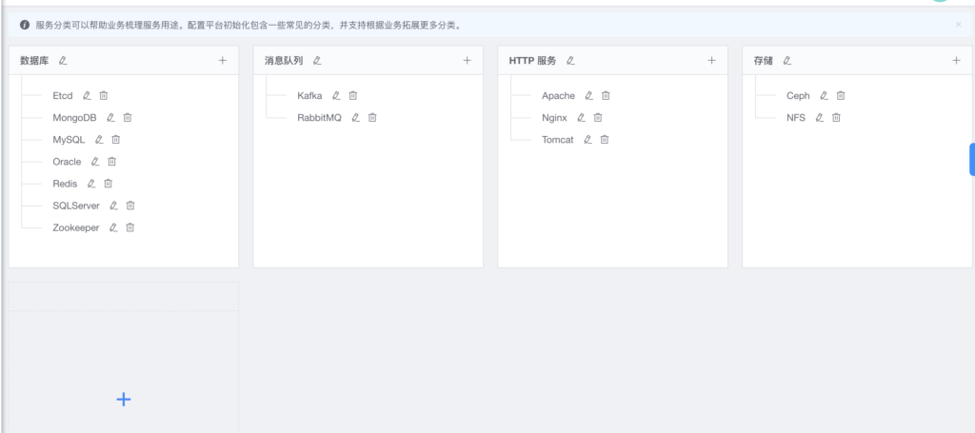The height and width of the screenshot is (433, 975).
Task: Click the 数据库 card title
Action: click(34, 61)
